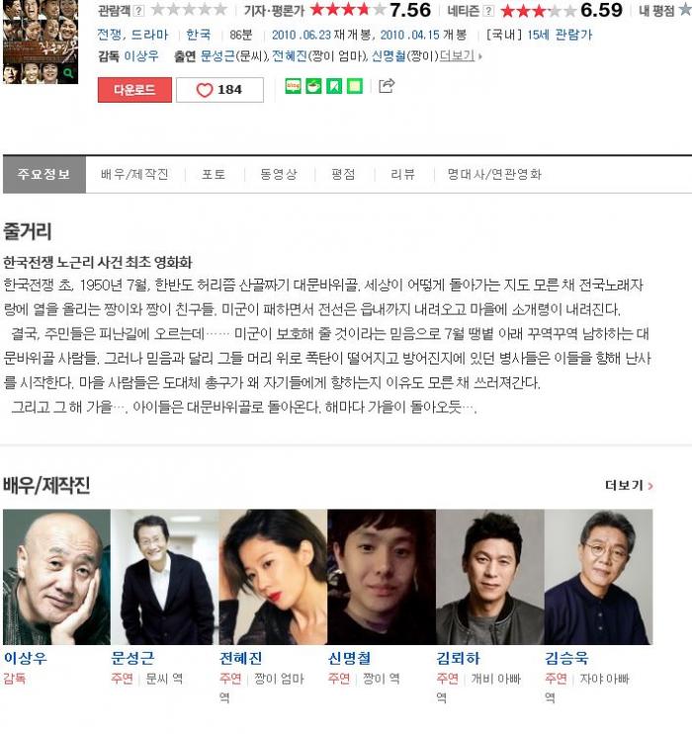Expand 배우/제작진 section with 더보기 arrow

click(x=629, y=485)
